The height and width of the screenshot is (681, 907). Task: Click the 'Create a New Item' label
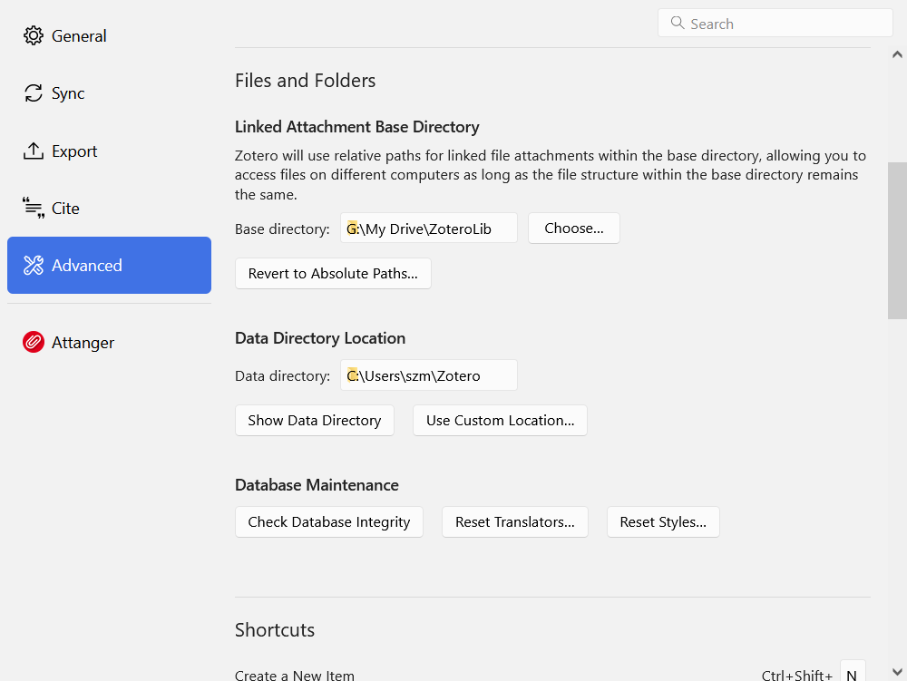[295, 675]
